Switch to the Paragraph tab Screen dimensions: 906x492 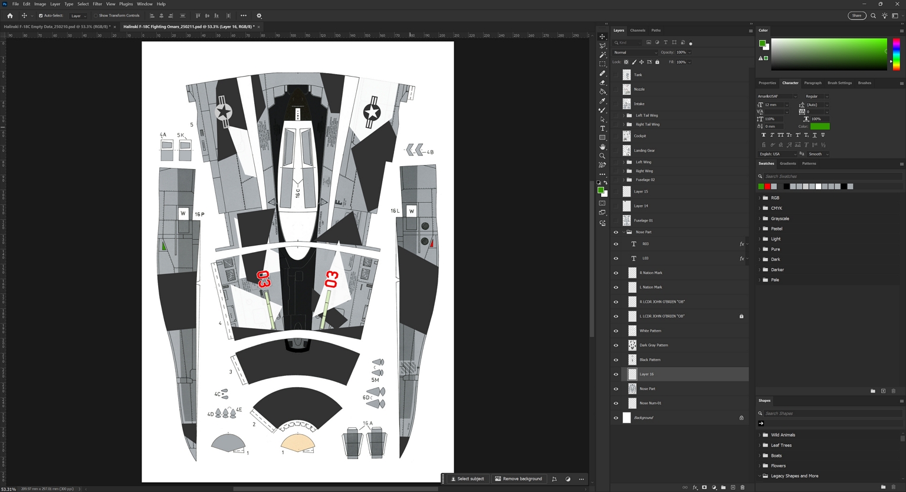813,83
